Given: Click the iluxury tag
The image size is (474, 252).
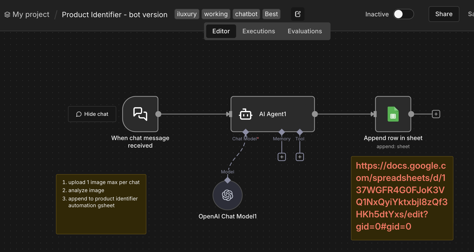Looking at the screenshot, I should pos(187,14).
